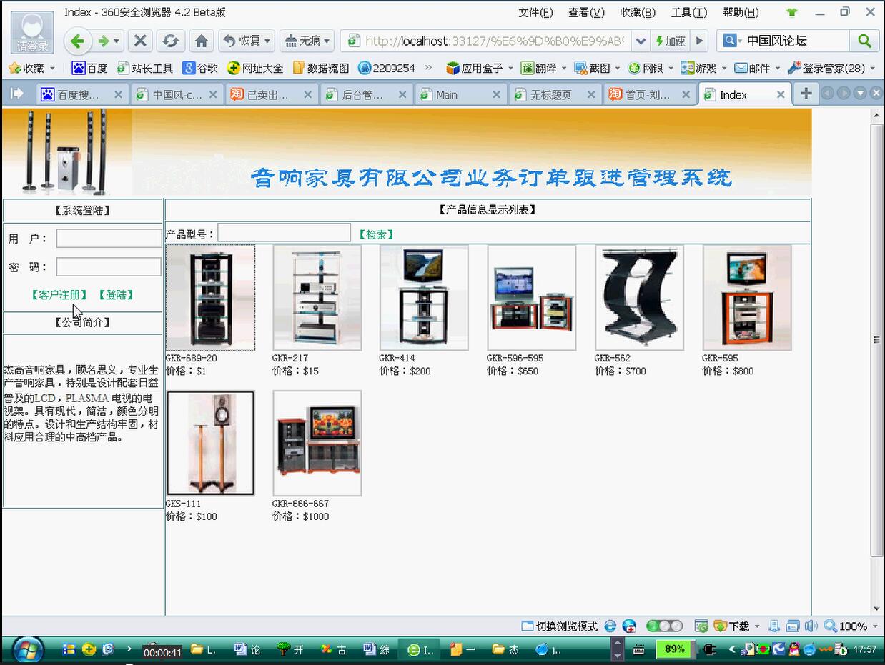Open the 帮助(H) menu
This screenshot has height=665, width=885.
click(741, 12)
